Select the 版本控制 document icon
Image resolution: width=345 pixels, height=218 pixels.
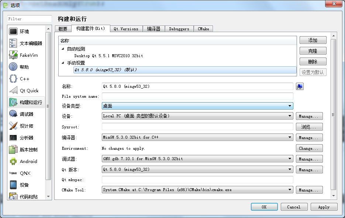13,149
